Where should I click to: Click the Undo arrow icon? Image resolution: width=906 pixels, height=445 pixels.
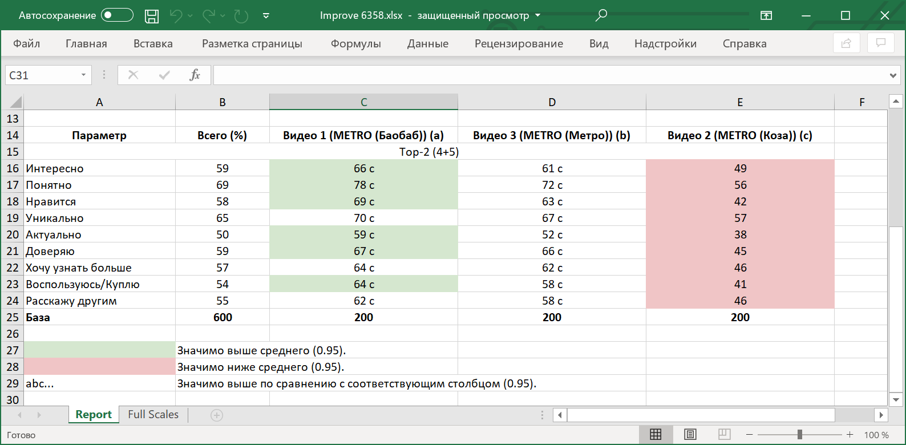point(176,16)
